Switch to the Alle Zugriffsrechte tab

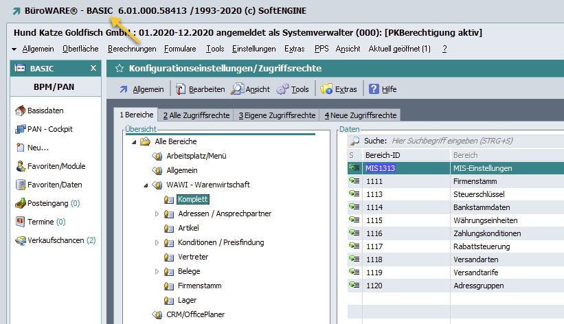tap(195, 115)
